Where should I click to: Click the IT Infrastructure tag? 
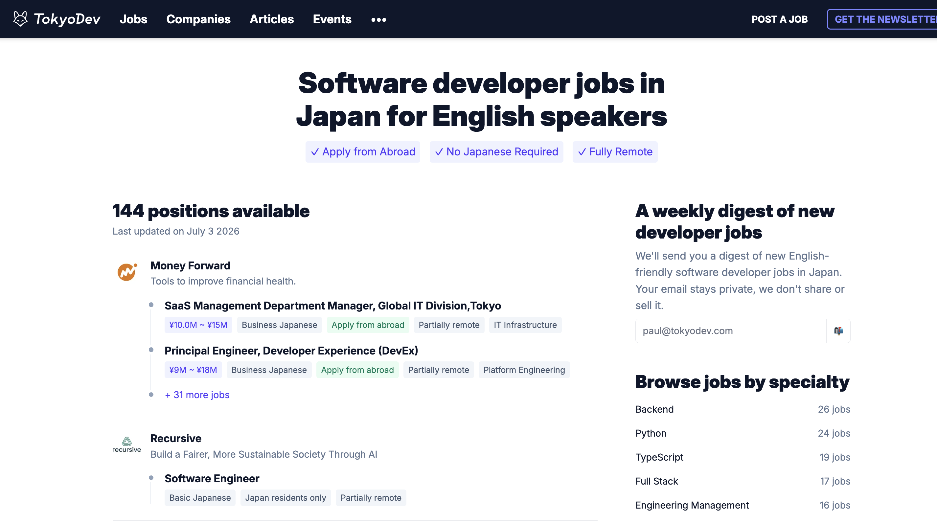point(525,325)
